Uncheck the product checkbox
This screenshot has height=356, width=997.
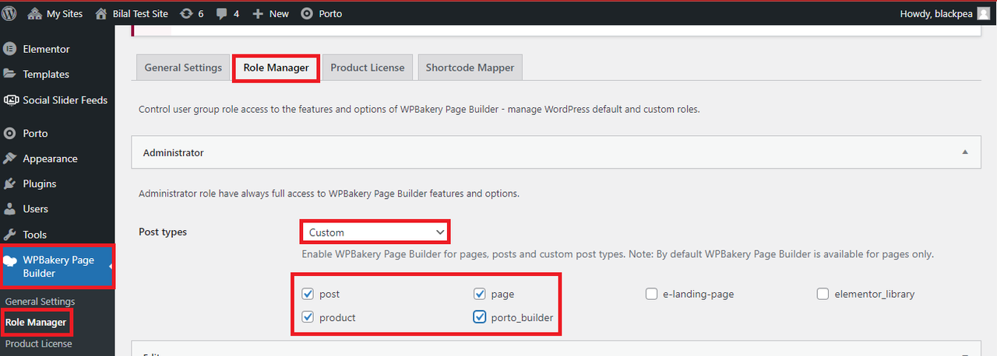308,317
